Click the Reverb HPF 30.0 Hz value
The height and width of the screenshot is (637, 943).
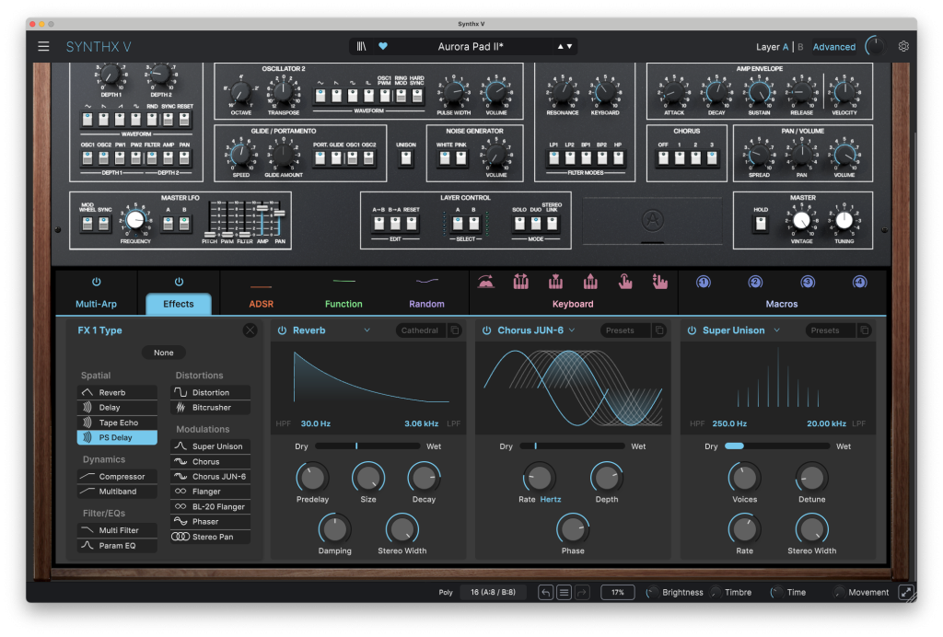[x=316, y=423]
